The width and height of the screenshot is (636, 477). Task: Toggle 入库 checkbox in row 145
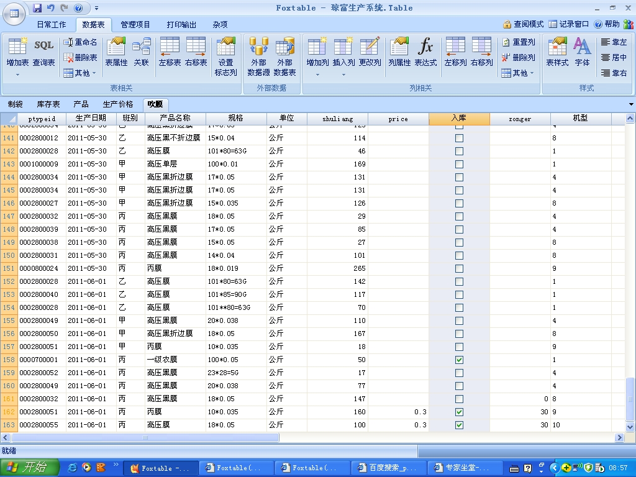tap(459, 190)
